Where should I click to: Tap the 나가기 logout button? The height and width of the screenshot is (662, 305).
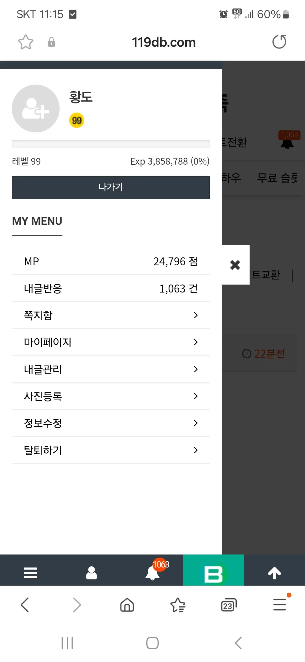tap(111, 187)
